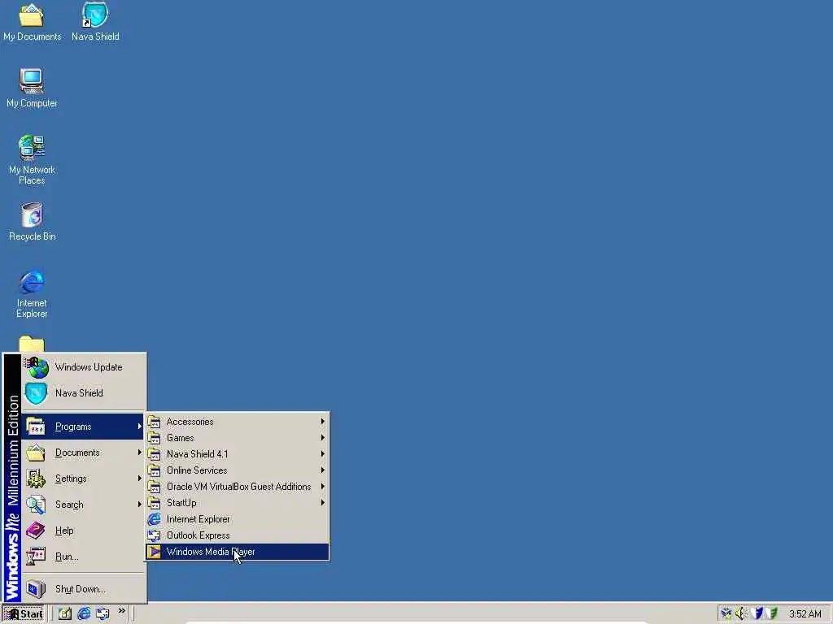Viewport: 833px width, 624px height.
Task: Select the Recycle Bin desktop icon
Action: [x=32, y=222]
